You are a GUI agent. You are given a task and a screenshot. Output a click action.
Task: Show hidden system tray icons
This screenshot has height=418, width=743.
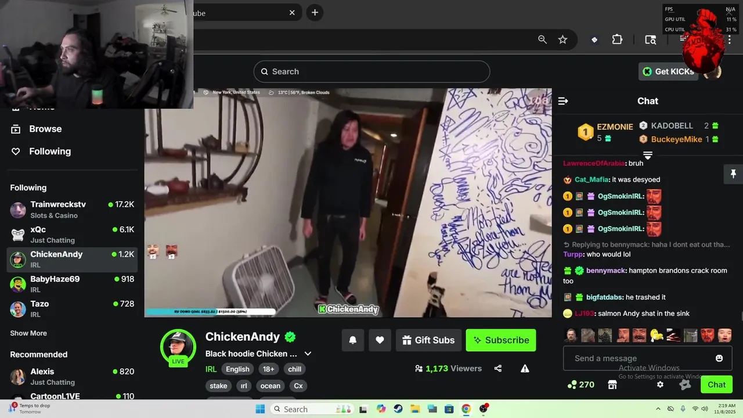658,409
